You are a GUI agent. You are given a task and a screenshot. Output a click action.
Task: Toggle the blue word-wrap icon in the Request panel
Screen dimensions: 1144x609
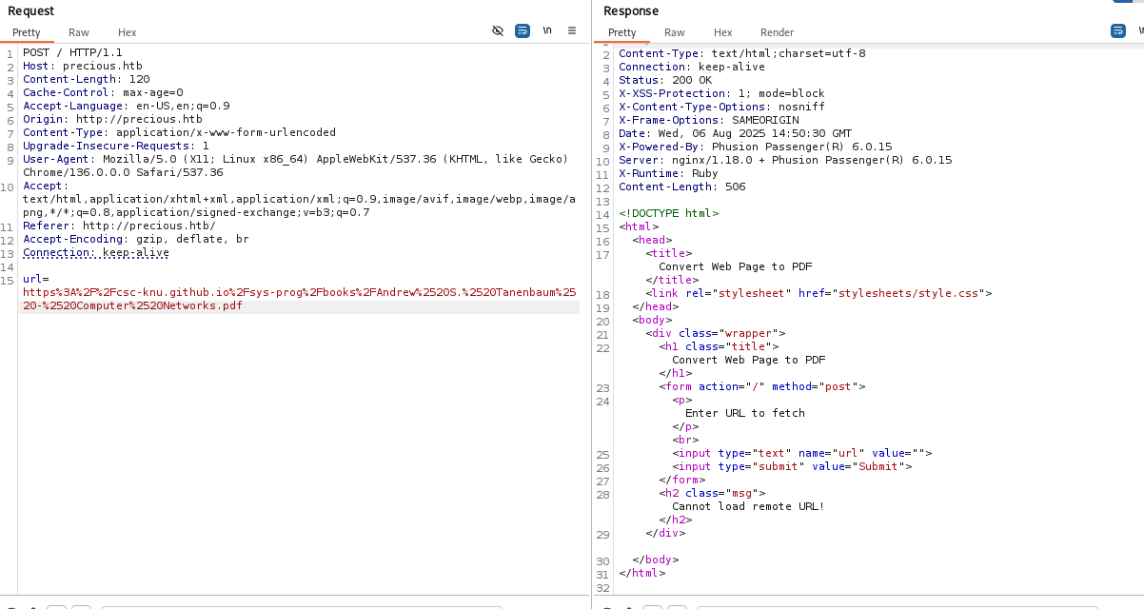(x=523, y=30)
